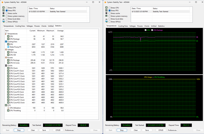Stop the stability test in right window
This screenshot has width=204, height=134.
click(x=122, y=130)
